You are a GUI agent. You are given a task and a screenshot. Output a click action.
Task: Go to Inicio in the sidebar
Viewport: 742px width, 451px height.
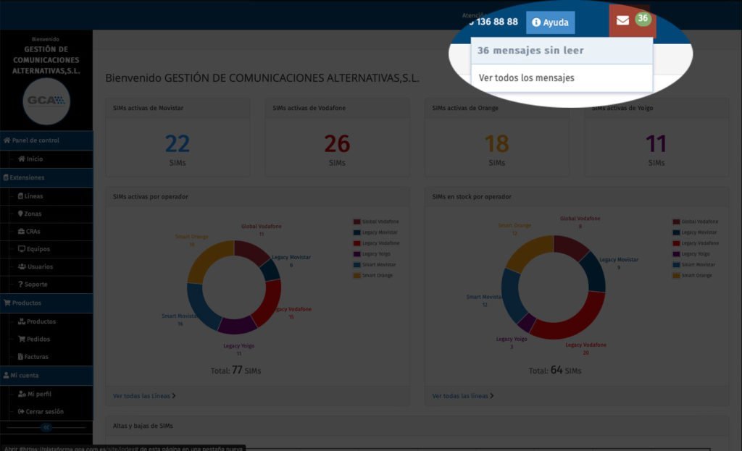point(30,159)
